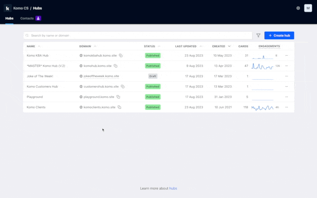Copy the playground.komo.site domain
This screenshot has height=198, width=317.
pos(118,97)
